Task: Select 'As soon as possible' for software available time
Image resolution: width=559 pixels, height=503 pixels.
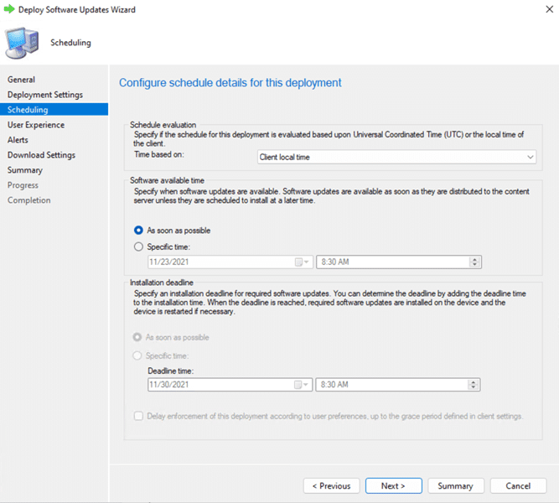Action: pos(139,230)
